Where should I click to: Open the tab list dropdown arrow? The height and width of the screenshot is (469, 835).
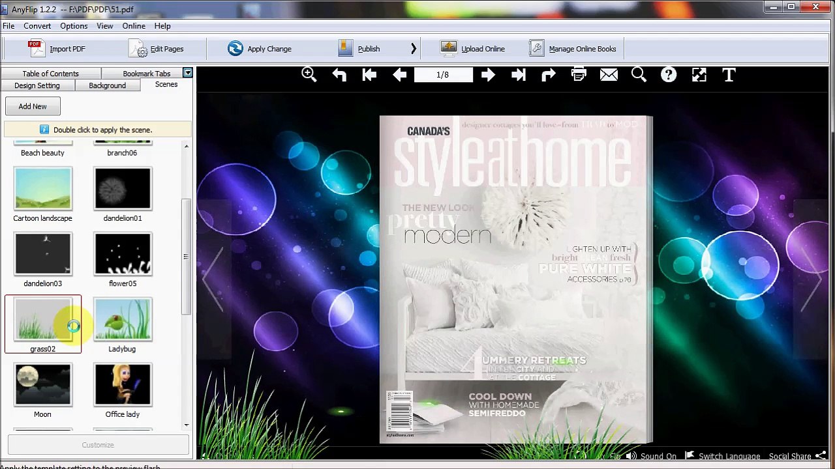tap(188, 73)
